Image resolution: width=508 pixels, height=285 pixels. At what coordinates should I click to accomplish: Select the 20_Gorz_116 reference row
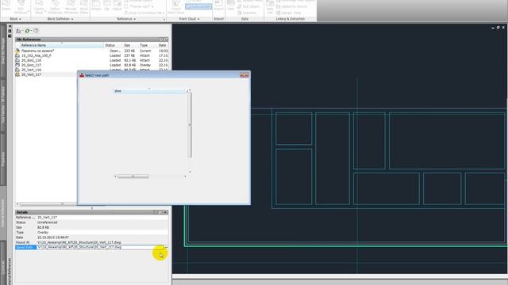pyautogui.click(x=92, y=60)
